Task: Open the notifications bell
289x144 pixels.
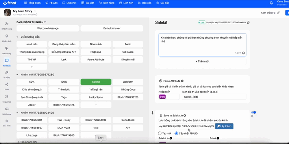Action: [271, 3]
